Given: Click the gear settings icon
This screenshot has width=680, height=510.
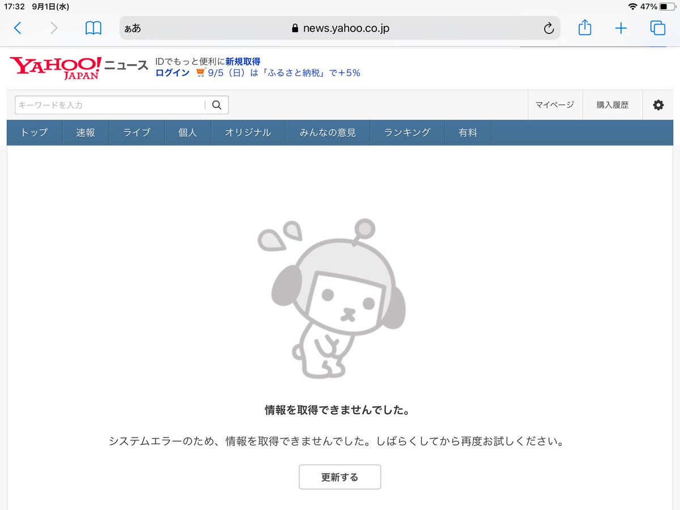Looking at the screenshot, I should tap(658, 105).
